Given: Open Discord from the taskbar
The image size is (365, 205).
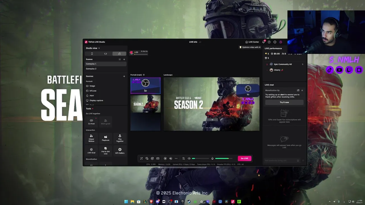Looking at the screenshot, I should (157, 202).
